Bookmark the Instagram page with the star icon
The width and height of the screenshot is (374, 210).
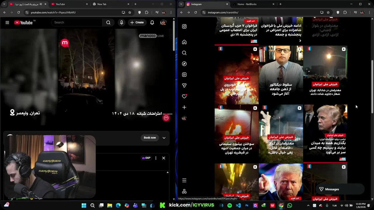(328, 12)
